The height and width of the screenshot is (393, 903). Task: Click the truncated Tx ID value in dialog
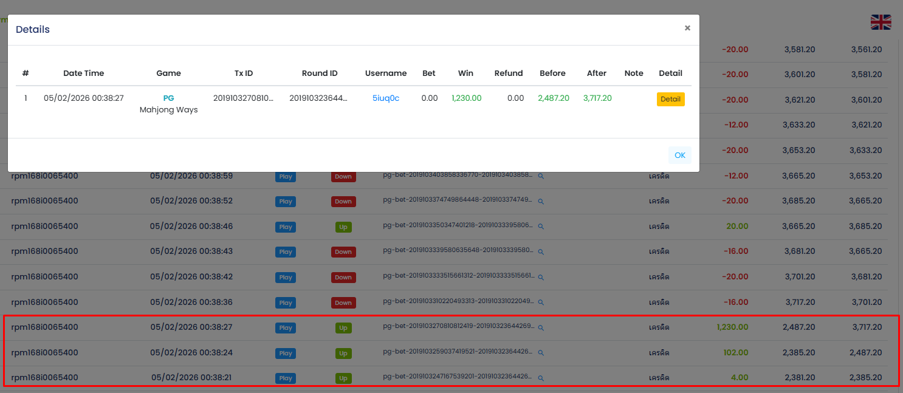click(x=244, y=98)
